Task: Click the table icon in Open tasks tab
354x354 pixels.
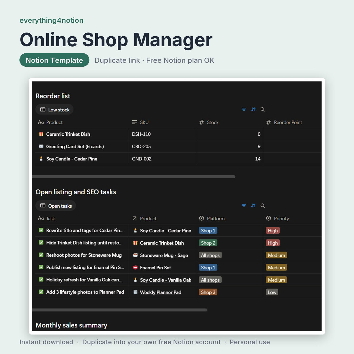Action: 43,206
